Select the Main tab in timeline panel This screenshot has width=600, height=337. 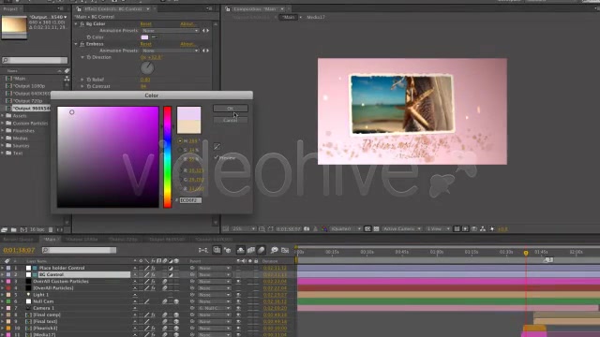pos(50,240)
